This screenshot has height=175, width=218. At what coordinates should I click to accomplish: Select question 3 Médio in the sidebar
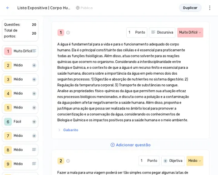coord(20,79)
